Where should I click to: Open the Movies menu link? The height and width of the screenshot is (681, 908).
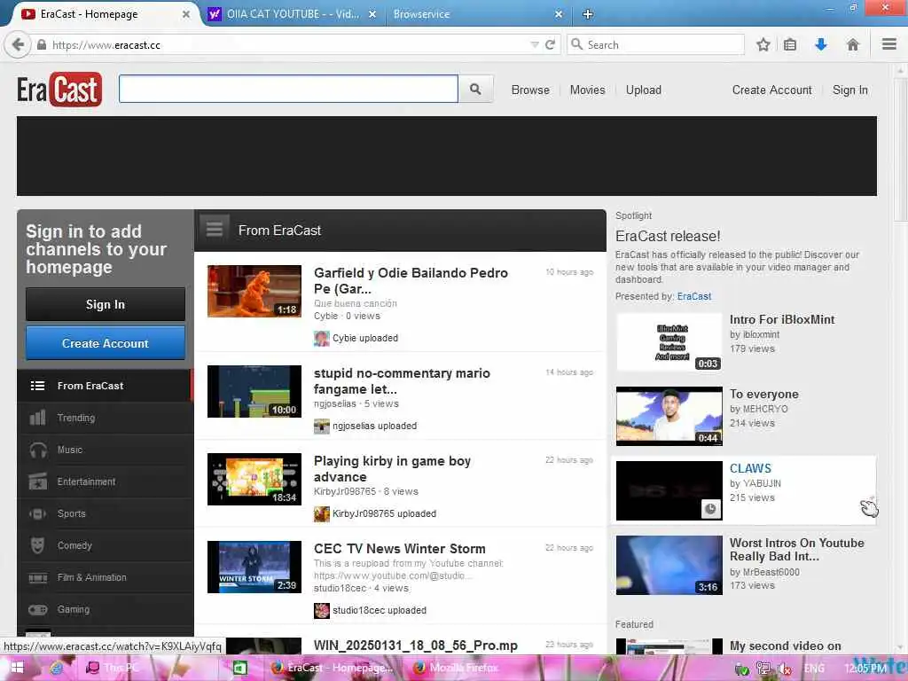(587, 90)
